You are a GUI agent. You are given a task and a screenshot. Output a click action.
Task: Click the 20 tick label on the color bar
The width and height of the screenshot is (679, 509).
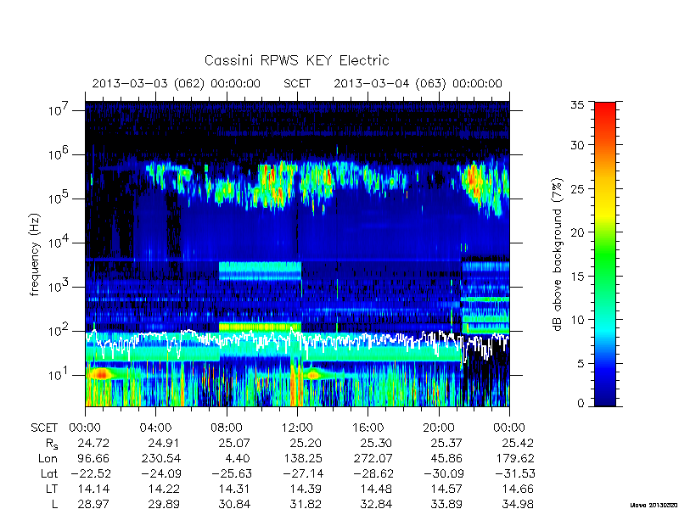point(577,232)
